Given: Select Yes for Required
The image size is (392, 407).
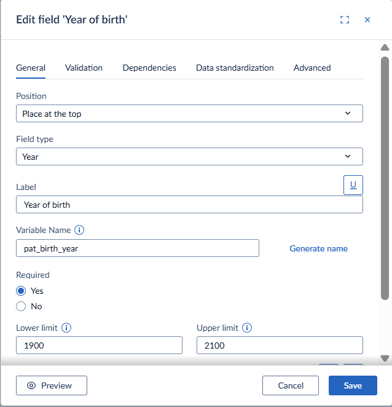Looking at the screenshot, I should (21, 291).
